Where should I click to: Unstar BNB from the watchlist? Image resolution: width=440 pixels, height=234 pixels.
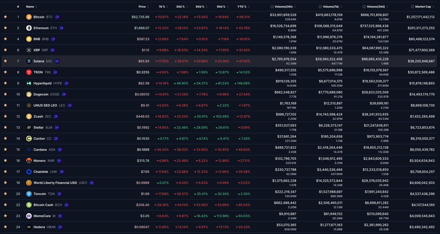[5, 39]
